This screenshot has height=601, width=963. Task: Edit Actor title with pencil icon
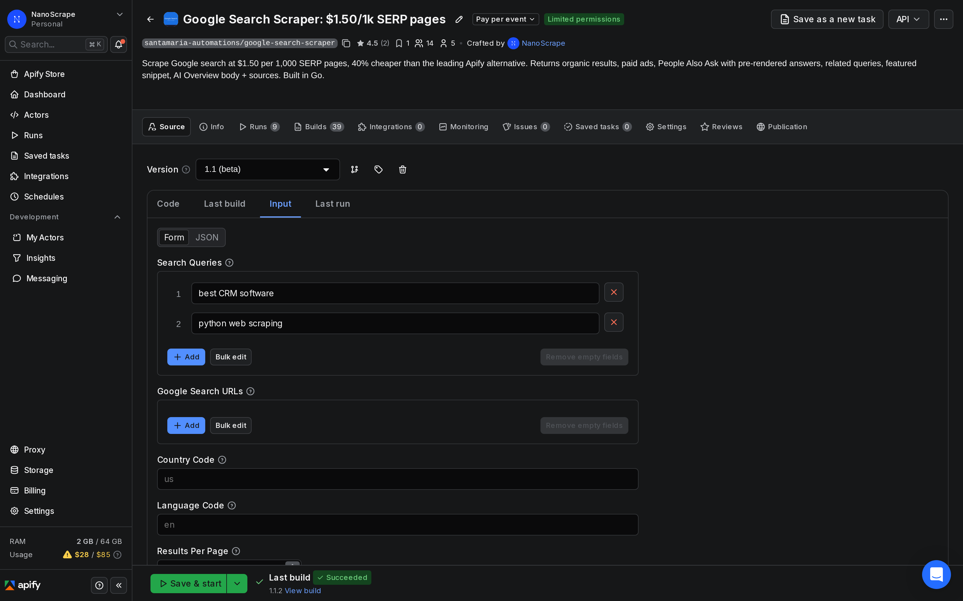(459, 19)
